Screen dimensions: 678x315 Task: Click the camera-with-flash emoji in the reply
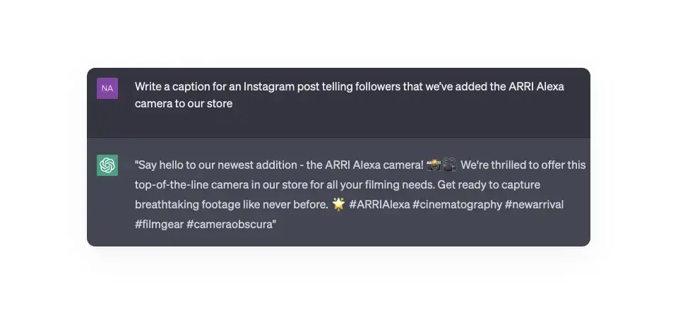point(434,165)
